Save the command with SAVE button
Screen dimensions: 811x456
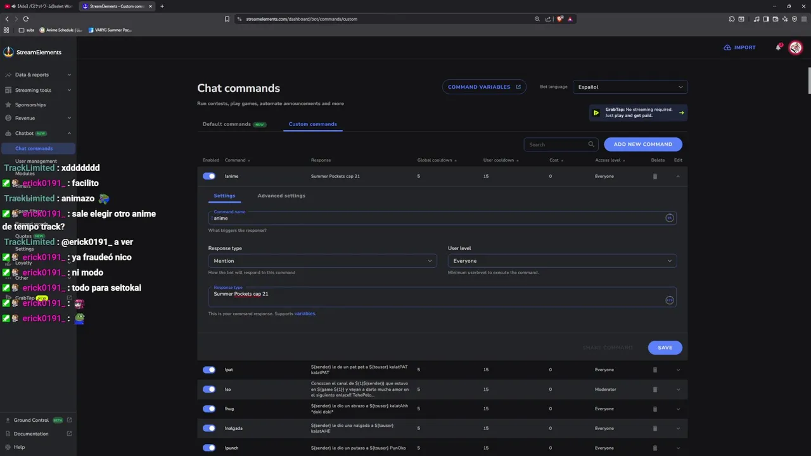click(x=665, y=347)
